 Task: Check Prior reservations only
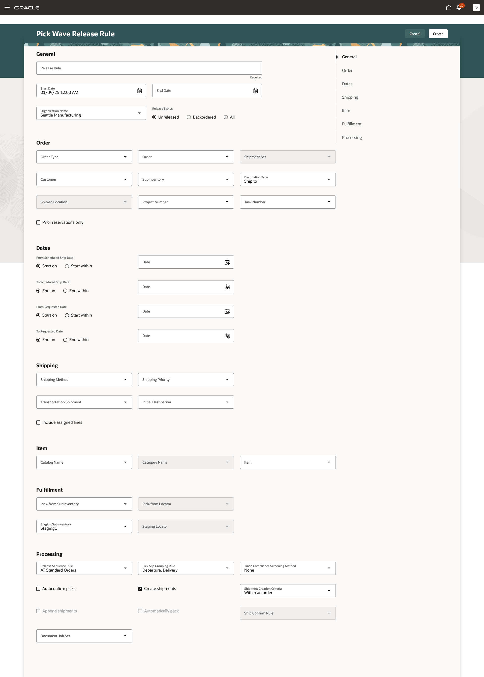[x=39, y=222]
